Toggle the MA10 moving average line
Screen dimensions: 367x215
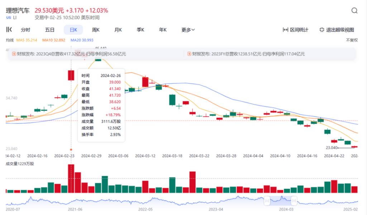pos(54,40)
